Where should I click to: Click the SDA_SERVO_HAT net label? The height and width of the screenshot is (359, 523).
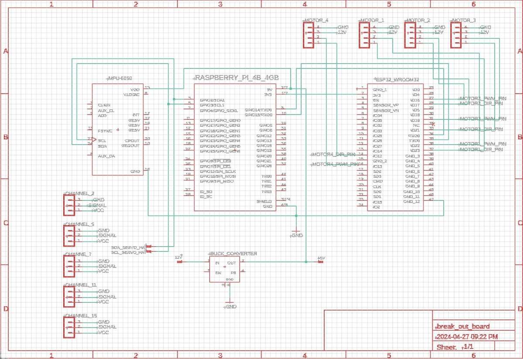(128, 247)
